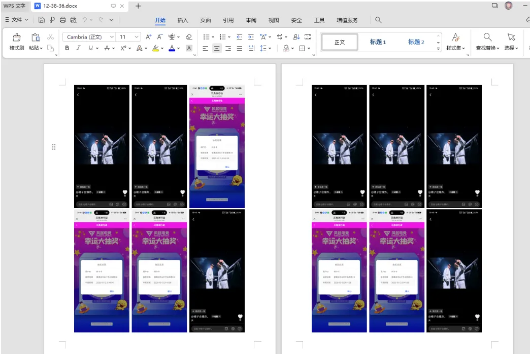Toggle center alignment

click(217, 48)
